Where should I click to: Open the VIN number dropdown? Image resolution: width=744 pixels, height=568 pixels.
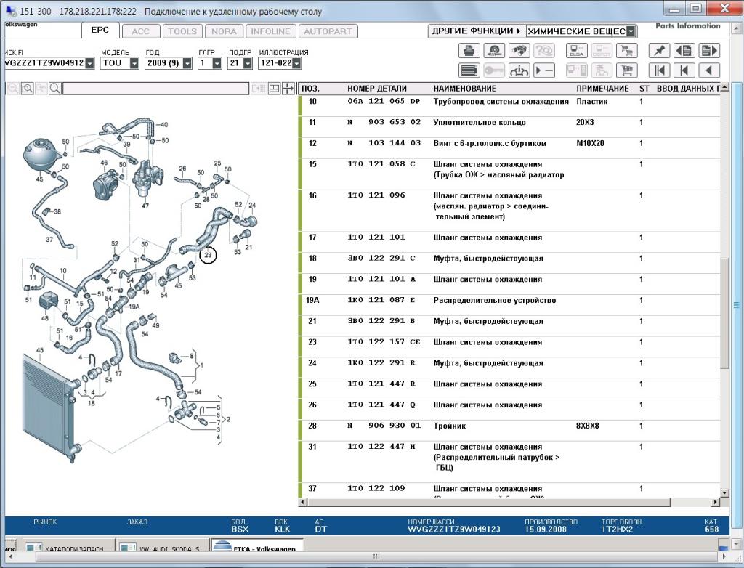(x=89, y=63)
